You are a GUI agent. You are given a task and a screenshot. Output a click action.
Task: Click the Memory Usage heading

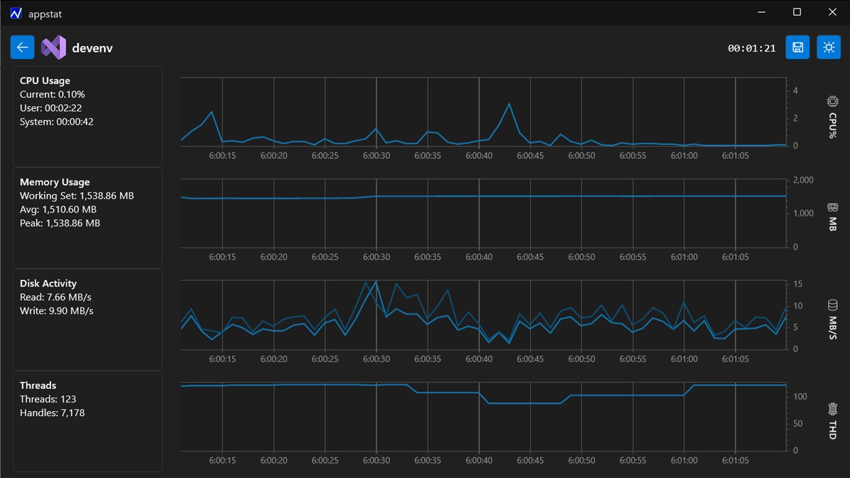point(55,182)
